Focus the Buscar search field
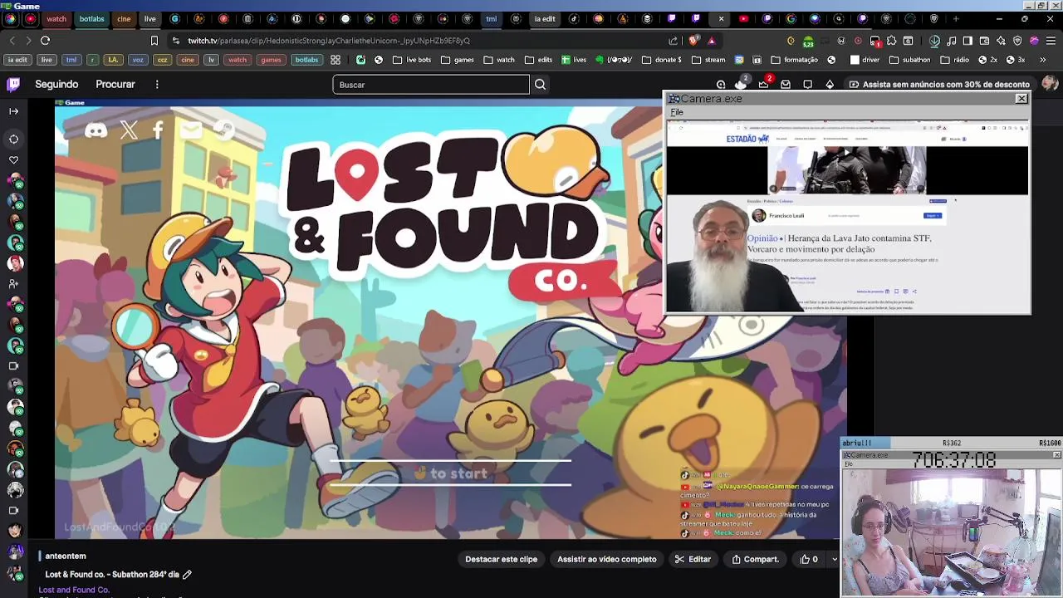1063x598 pixels. [x=431, y=84]
